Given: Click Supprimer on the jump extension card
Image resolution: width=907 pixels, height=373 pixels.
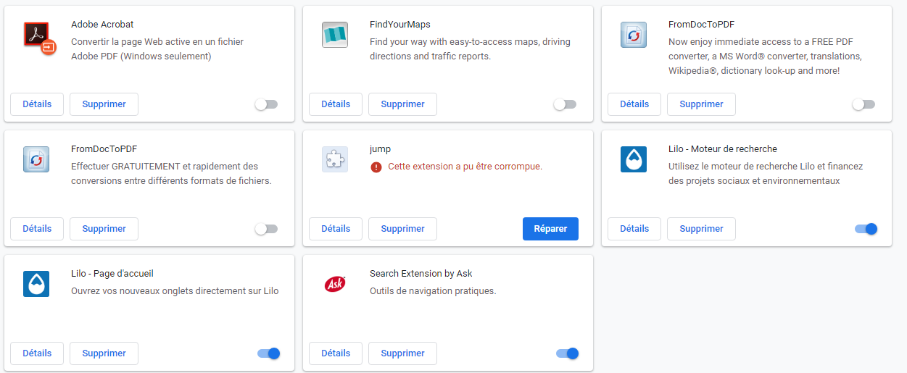Looking at the screenshot, I should (402, 229).
